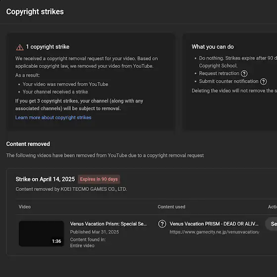Click Your video was removed from YouTube bullet
Viewport: 277px width, 277px height.
(65, 84)
